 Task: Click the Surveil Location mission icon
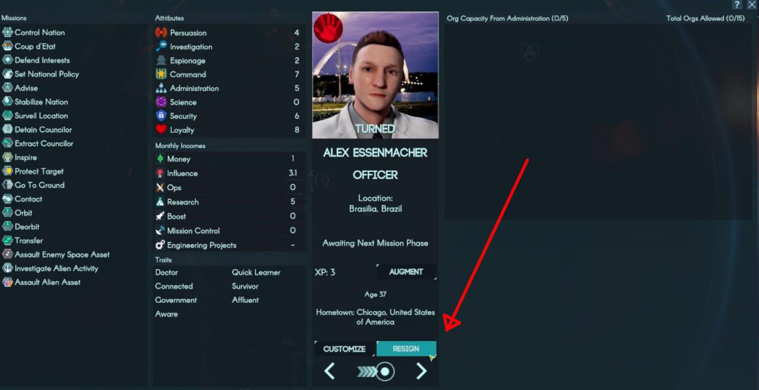tap(8, 116)
